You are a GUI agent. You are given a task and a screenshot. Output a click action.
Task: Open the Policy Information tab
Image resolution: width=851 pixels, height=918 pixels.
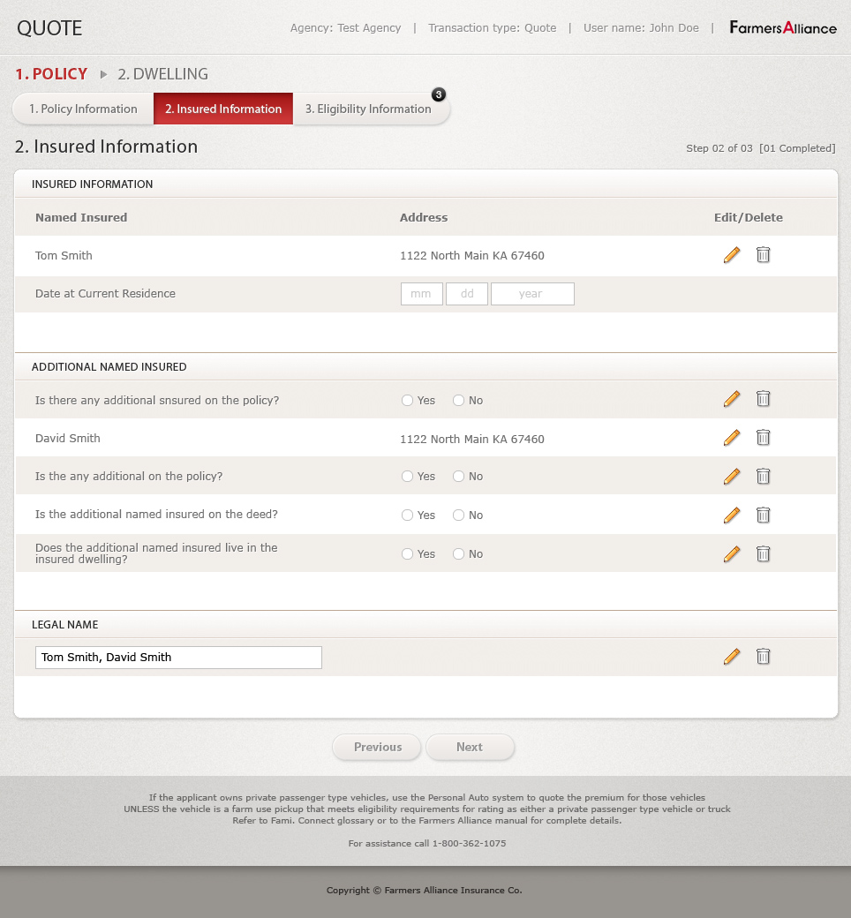tap(83, 109)
